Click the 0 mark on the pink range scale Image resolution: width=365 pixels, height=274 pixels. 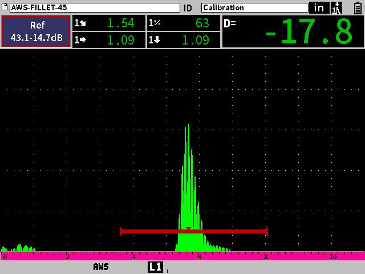point(5,257)
